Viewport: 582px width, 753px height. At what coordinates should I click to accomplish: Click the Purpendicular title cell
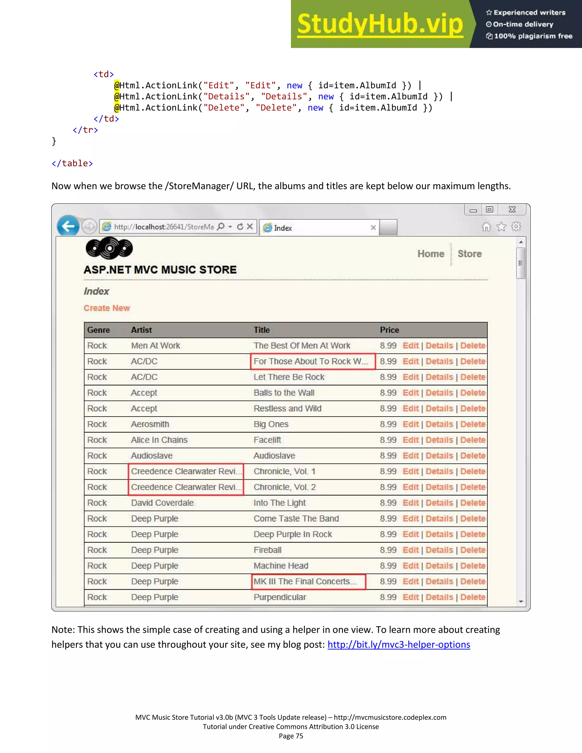280,597
